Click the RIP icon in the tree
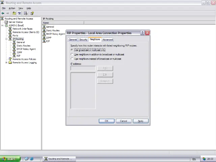Viewport: 216px width, 162px height. click(14, 56)
